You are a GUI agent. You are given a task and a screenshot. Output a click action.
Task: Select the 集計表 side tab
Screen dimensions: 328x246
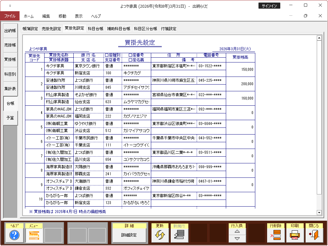click(10, 88)
